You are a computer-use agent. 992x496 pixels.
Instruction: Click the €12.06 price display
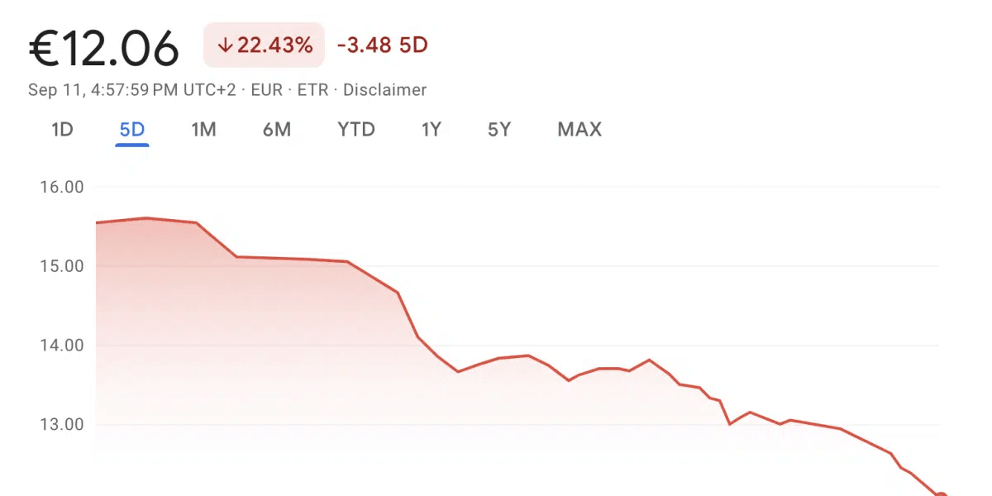pos(104,46)
